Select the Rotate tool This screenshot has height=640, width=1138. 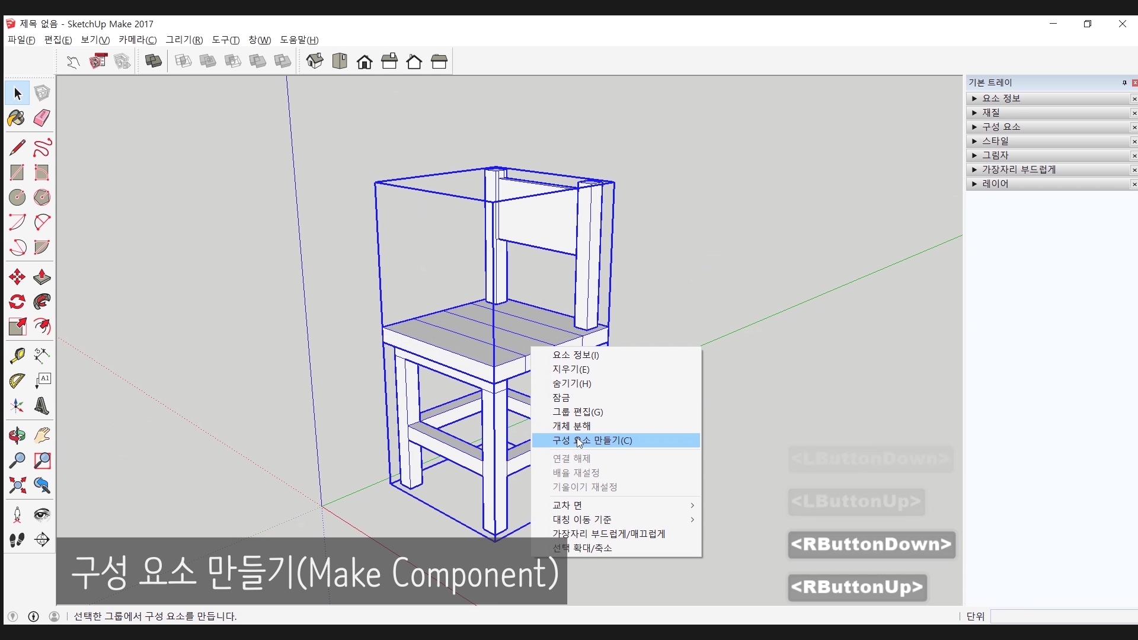click(17, 302)
